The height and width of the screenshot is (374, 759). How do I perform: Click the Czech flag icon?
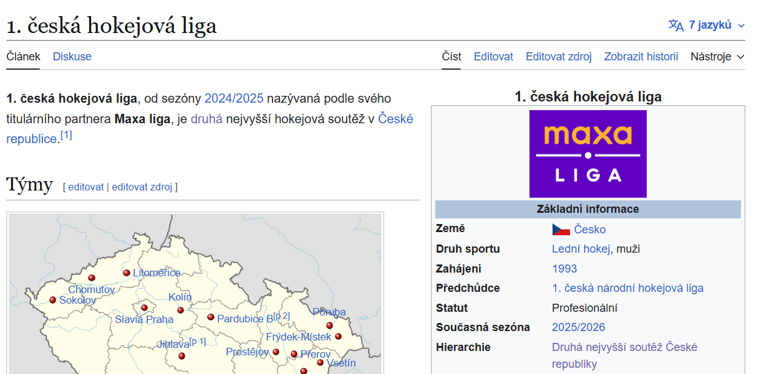[x=561, y=229]
